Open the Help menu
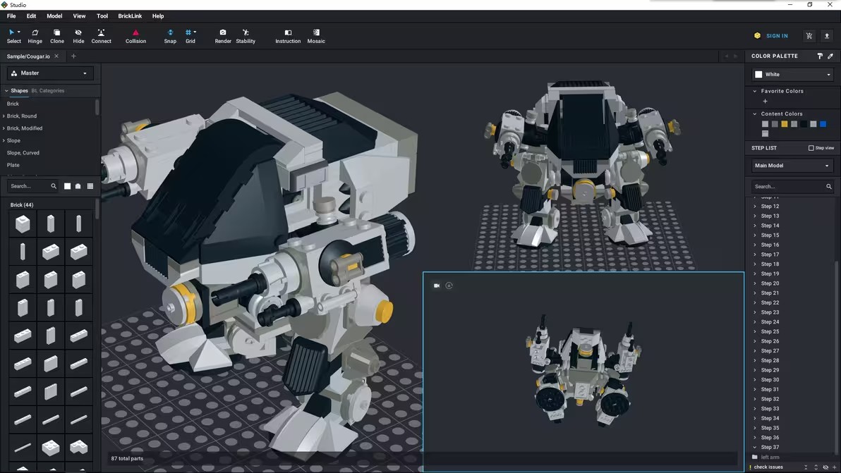Screen dimensions: 841x473 pos(158,16)
